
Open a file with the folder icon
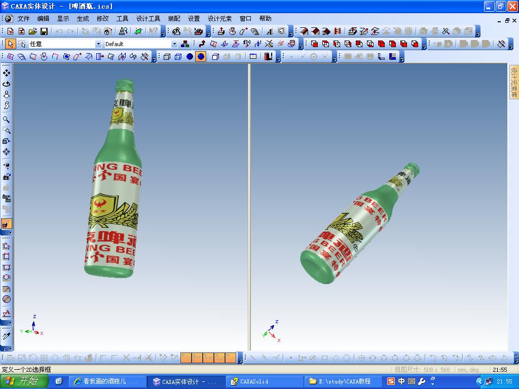click(x=32, y=31)
